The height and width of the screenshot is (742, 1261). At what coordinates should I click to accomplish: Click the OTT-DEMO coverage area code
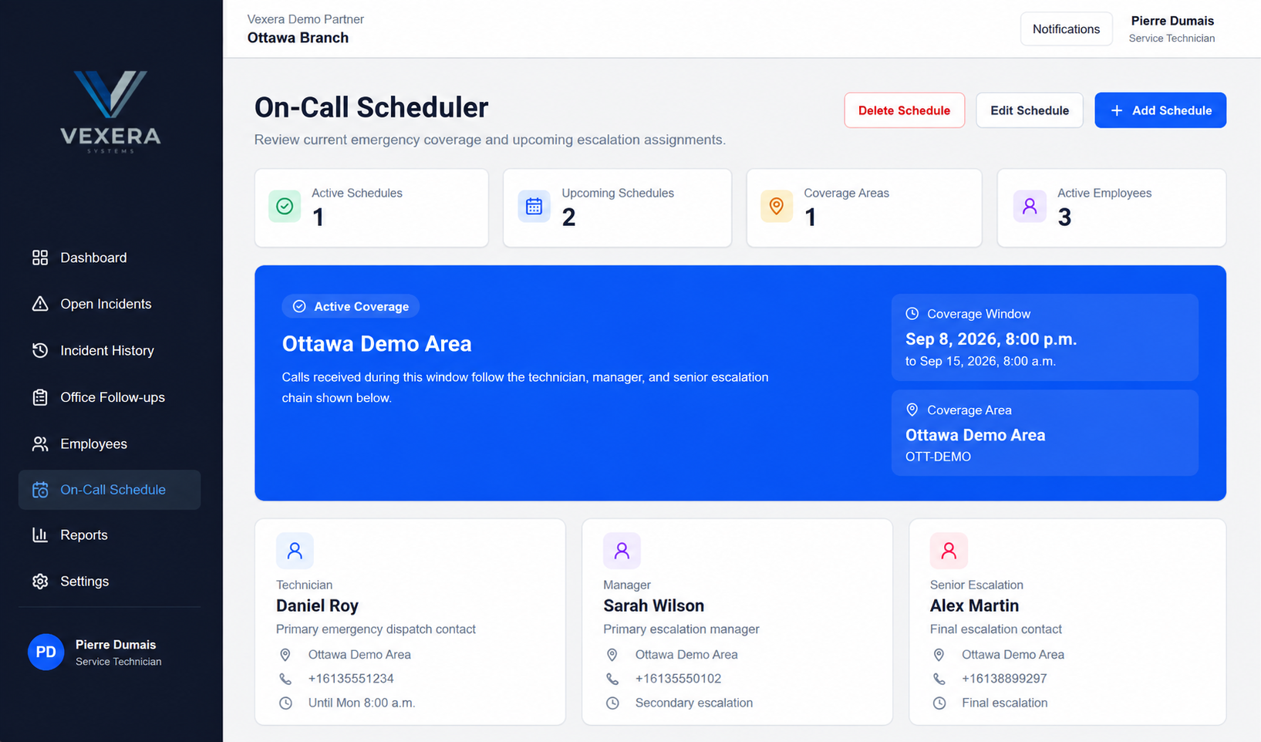[x=938, y=457]
